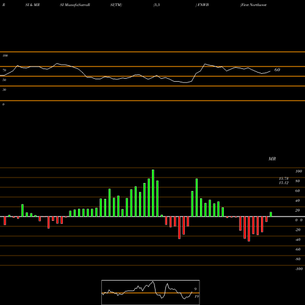This screenshot has width=305, height=305.
Task: Click the MR axis label "100"
Action: [298, 171]
